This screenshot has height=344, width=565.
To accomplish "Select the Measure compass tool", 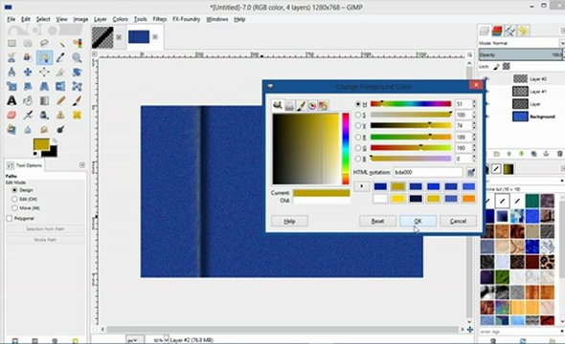I will click(x=11, y=72).
